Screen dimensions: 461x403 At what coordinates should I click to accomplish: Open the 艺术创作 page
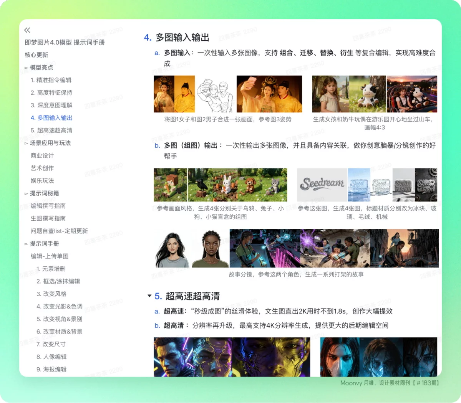42,168
